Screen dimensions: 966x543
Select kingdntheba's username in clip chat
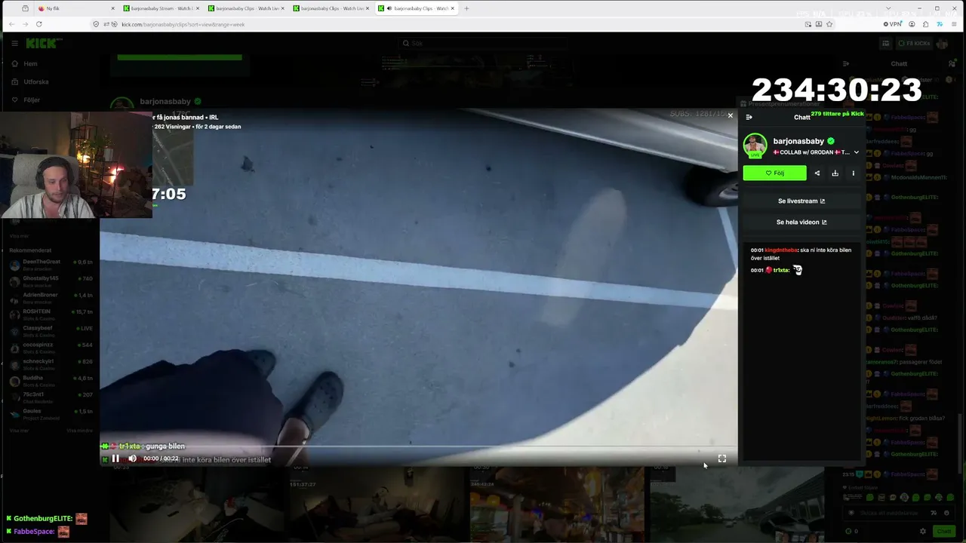click(781, 250)
